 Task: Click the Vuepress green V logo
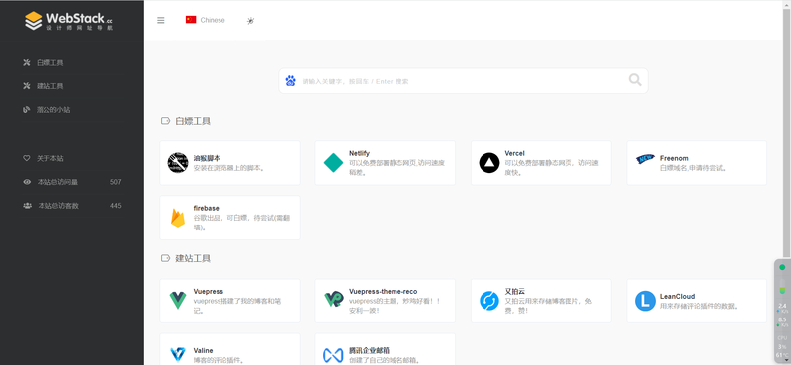click(178, 301)
